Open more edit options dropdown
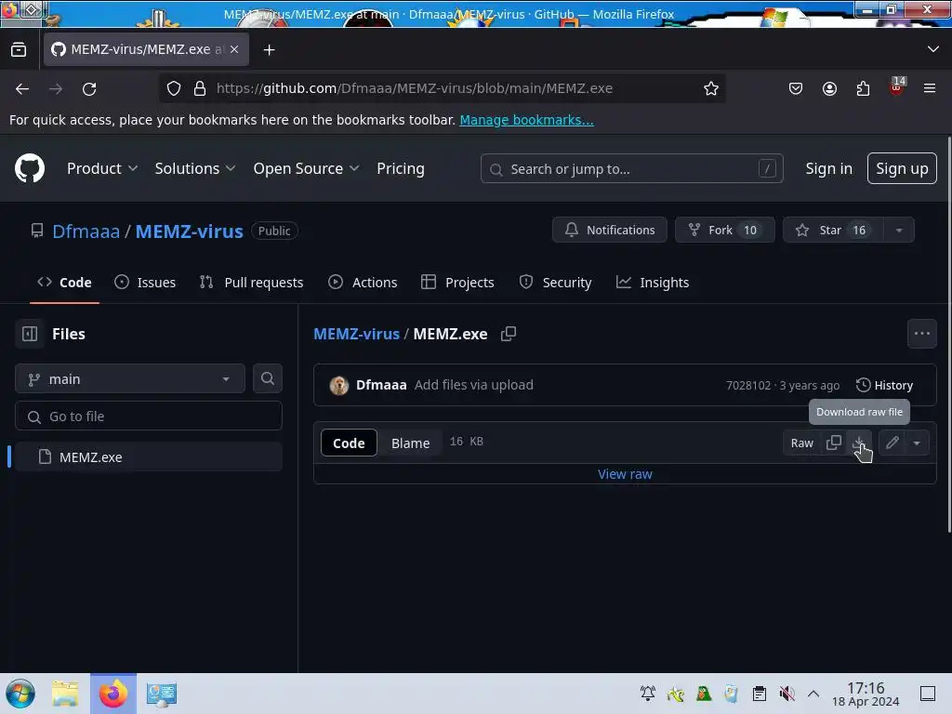 [x=917, y=443]
